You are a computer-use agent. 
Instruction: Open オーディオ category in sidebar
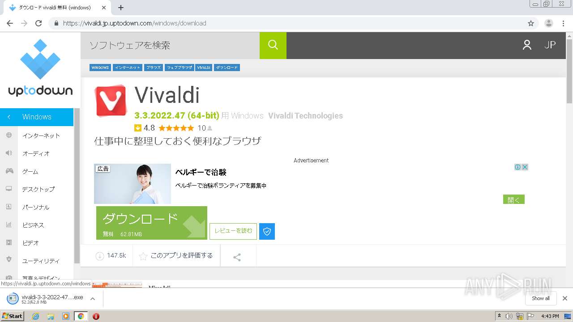point(36,153)
